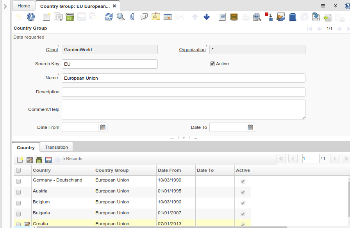350x228 pixels.
Task: Open record lookup with the magnifying glass icon
Action: [121, 17]
